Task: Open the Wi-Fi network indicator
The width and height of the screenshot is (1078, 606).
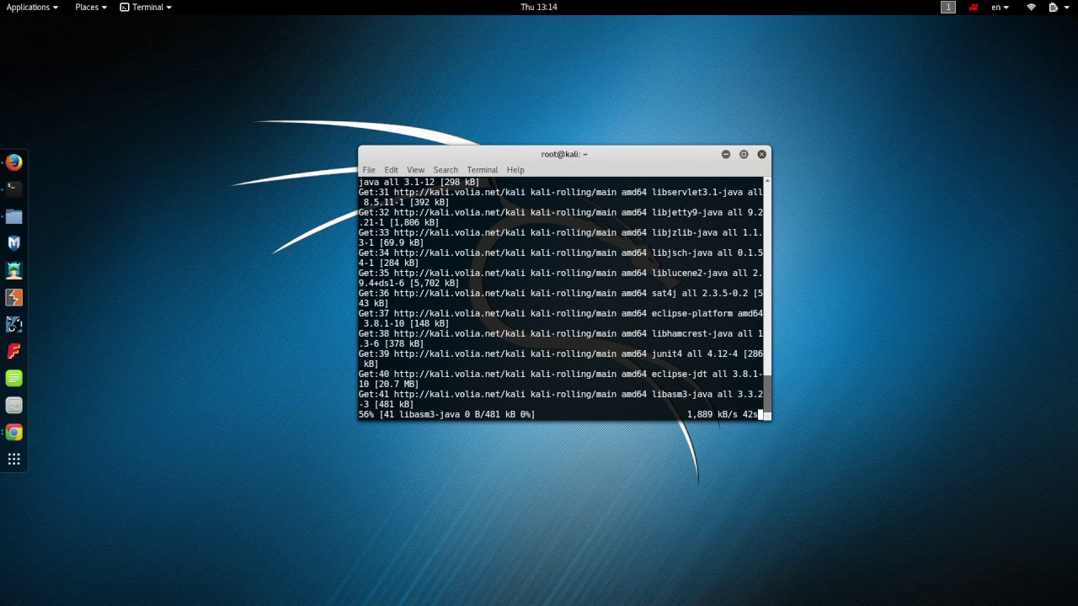Action: pos(1031,7)
